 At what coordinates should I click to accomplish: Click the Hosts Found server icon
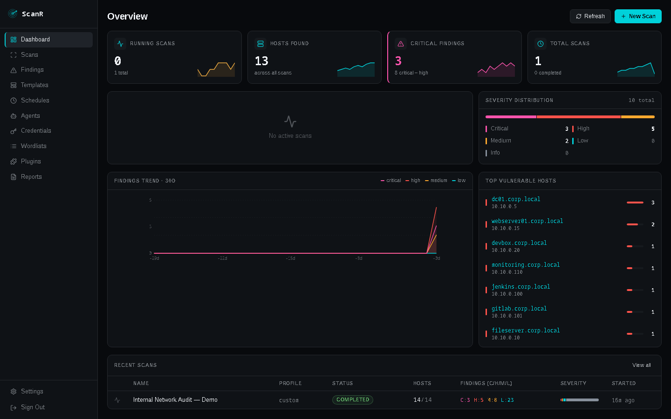[x=260, y=43]
